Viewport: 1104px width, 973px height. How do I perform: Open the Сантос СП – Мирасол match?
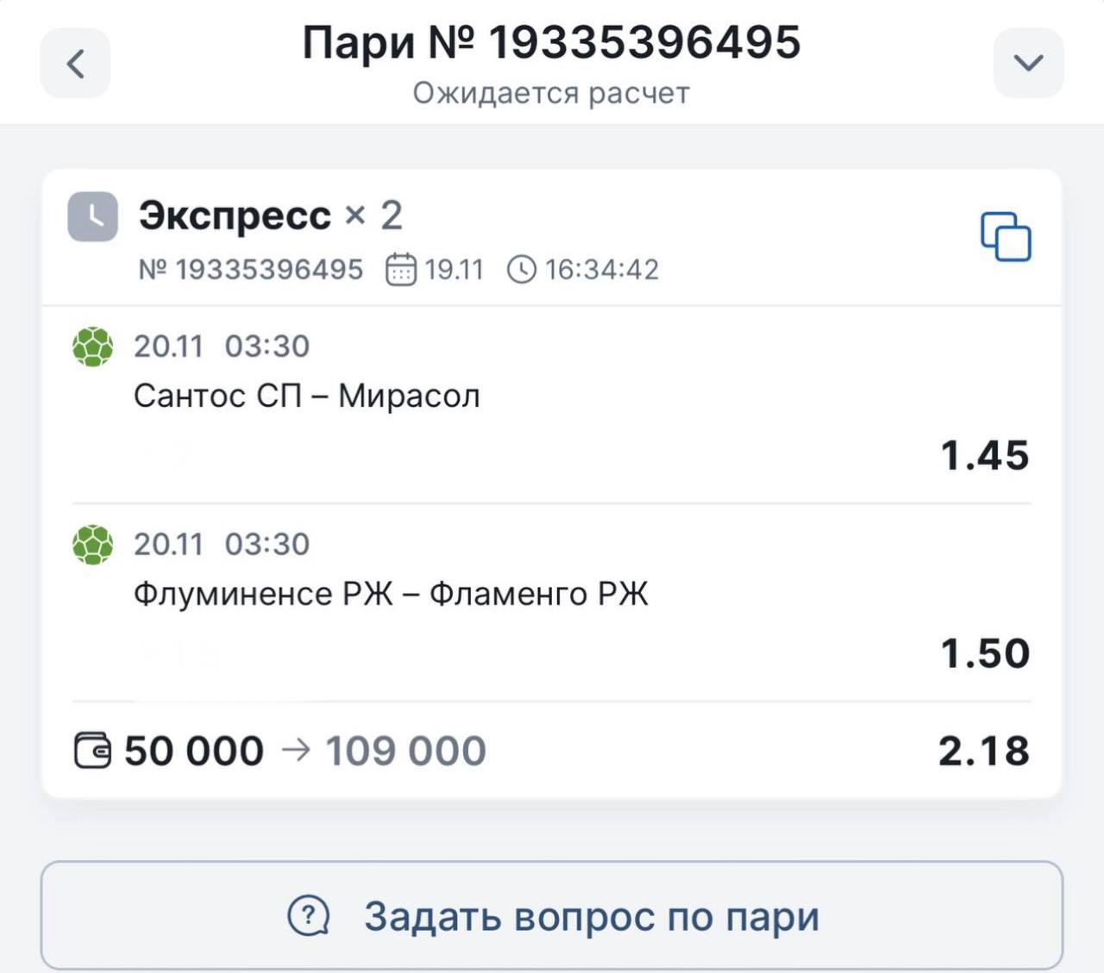click(307, 396)
